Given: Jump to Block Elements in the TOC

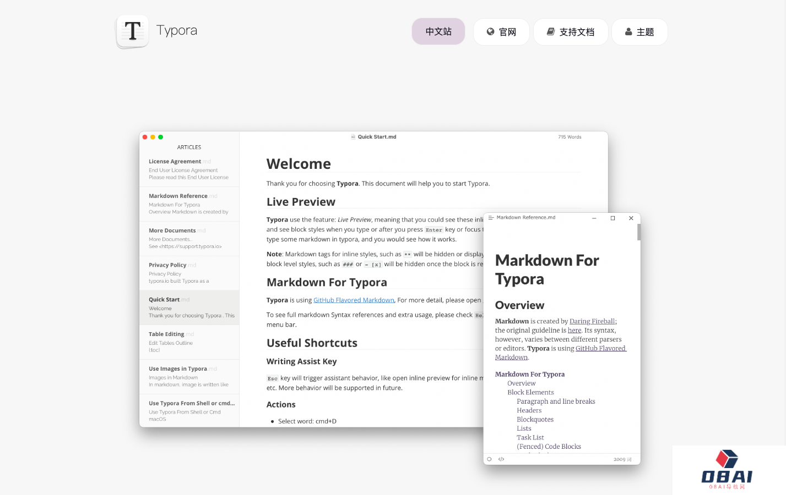Looking at the screenshot, I should point(530,393).
